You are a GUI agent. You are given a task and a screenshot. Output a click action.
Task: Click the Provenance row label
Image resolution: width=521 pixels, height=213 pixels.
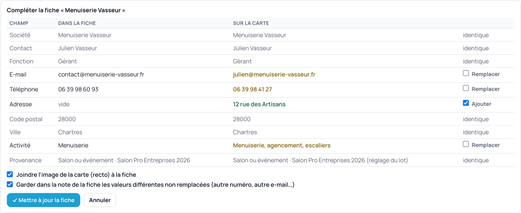[25, 160]
